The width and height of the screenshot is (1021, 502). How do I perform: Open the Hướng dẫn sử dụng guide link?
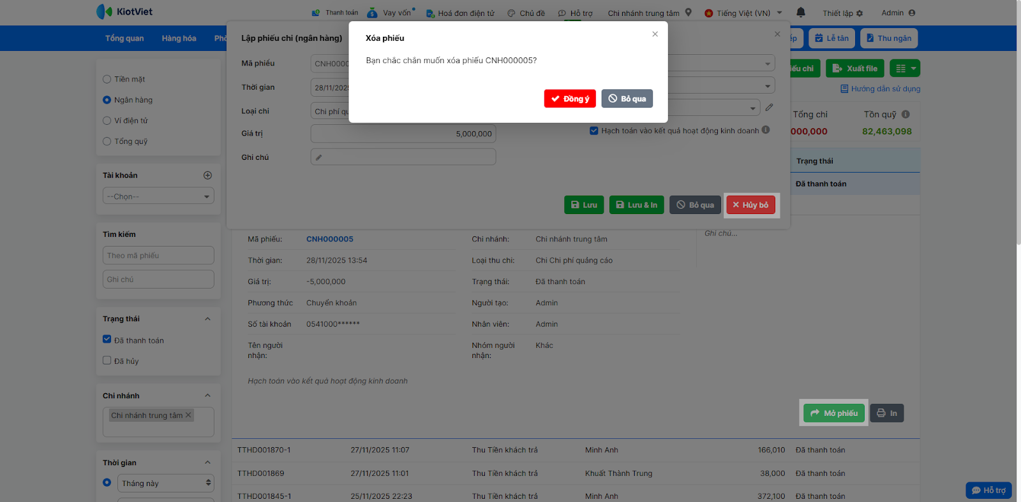tap(880, 89)
